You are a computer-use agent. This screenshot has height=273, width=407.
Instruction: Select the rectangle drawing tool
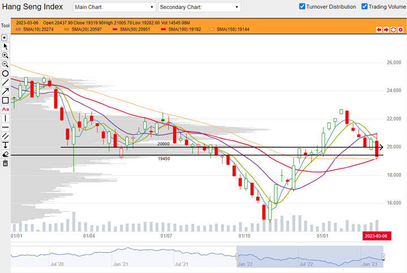pos(5,101)
